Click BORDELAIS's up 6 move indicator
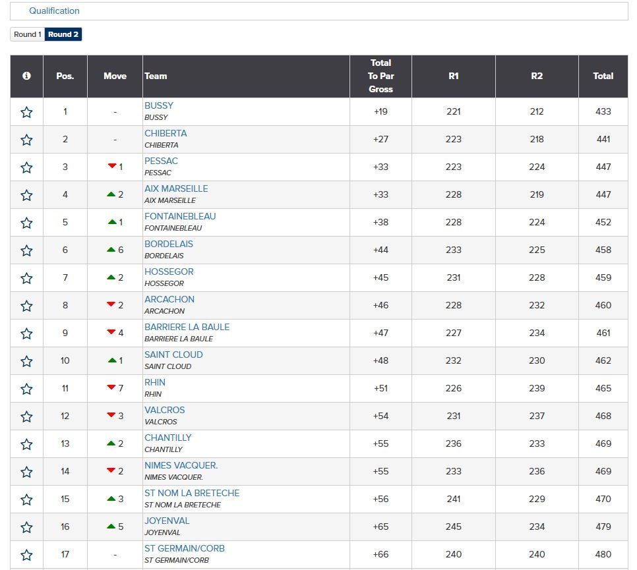Viewport: 637px width, 570px height. (x=115, y=250)
